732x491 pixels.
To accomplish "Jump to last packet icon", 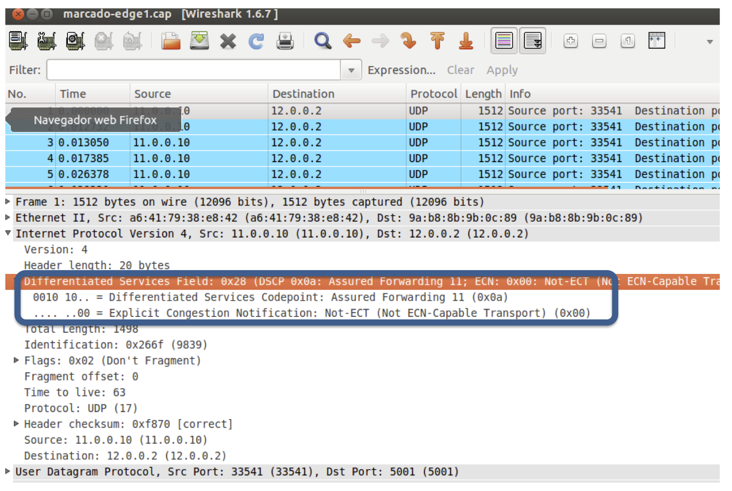I will coord(466,41).
